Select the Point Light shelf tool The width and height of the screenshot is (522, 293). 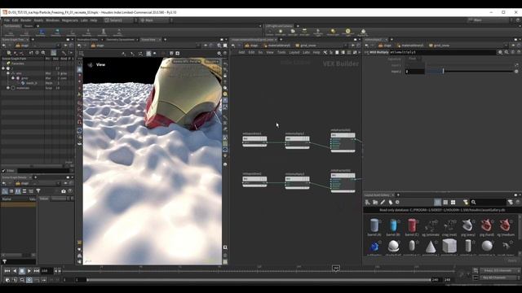pyautogui.click(x=281, y=33)
